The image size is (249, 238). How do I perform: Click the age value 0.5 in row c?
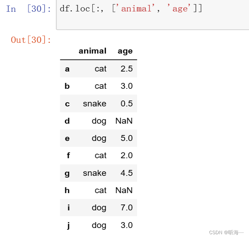coord(126,104)
